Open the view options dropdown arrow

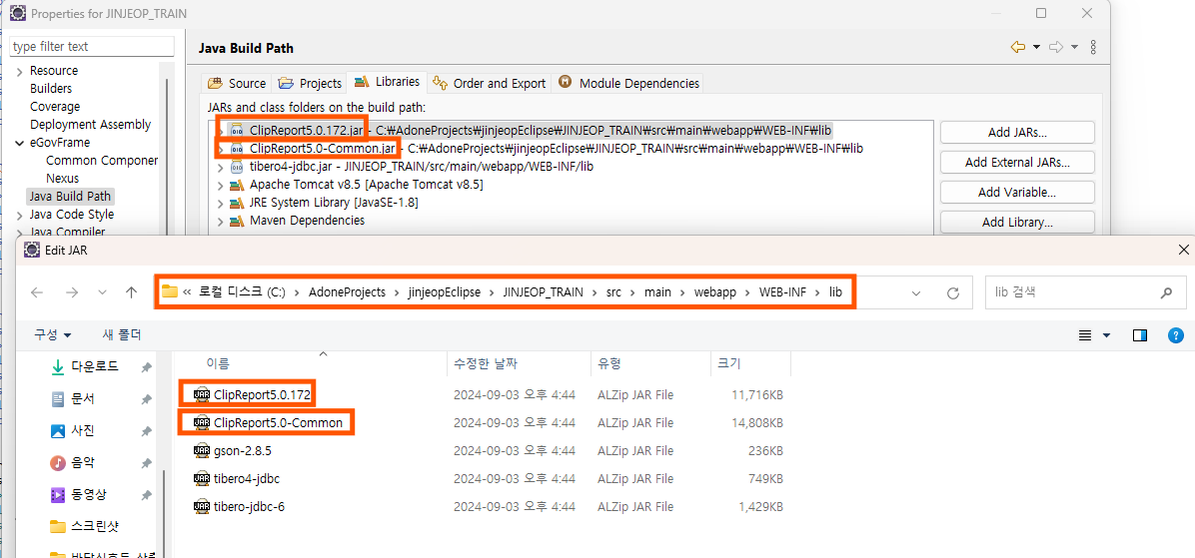coord(1107,335)
